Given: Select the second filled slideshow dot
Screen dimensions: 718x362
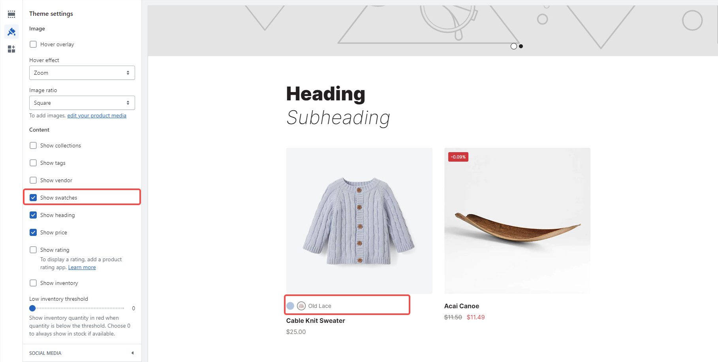Looking at the screenshot, I should pyautogui.click(x=521, y=46).
